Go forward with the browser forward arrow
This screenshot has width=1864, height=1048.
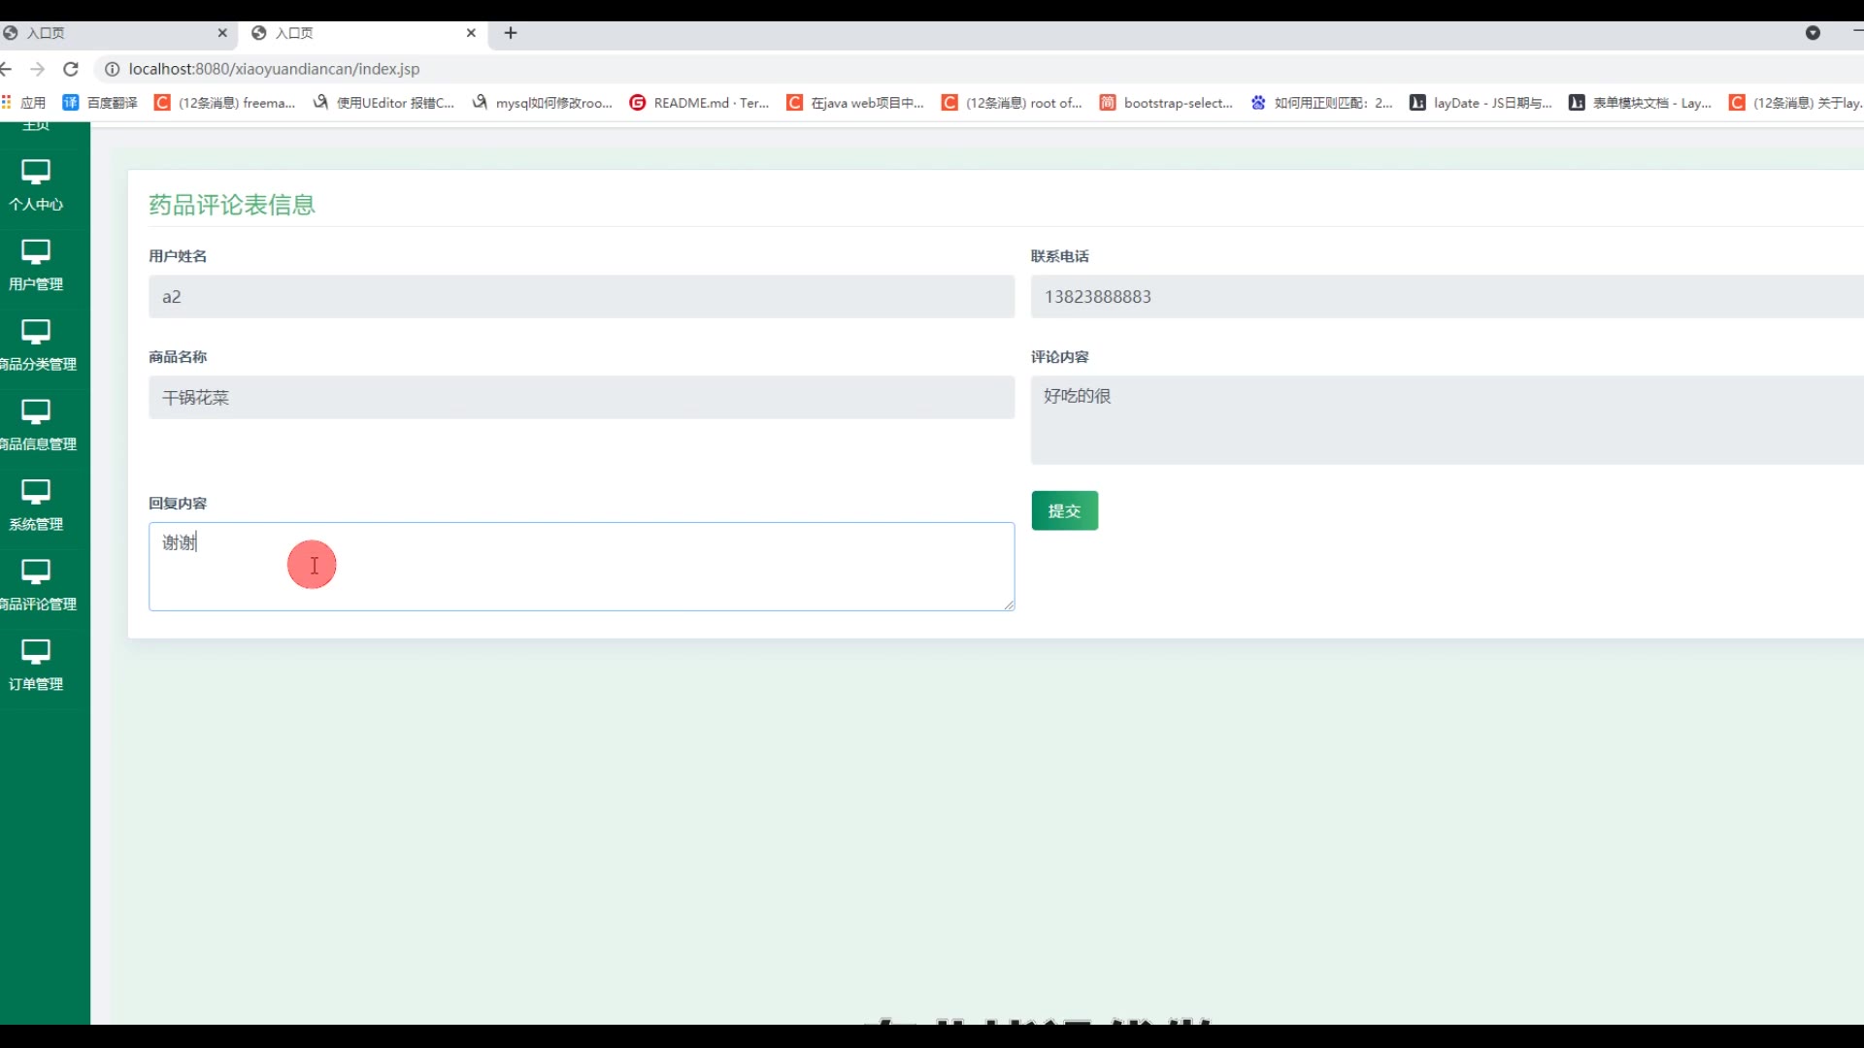pos(38,69)
